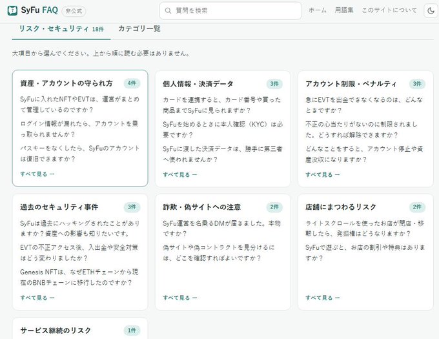Open question Genesis NFT chain migration
Viewport: 439px width, 339px height.
click(79, 277)
